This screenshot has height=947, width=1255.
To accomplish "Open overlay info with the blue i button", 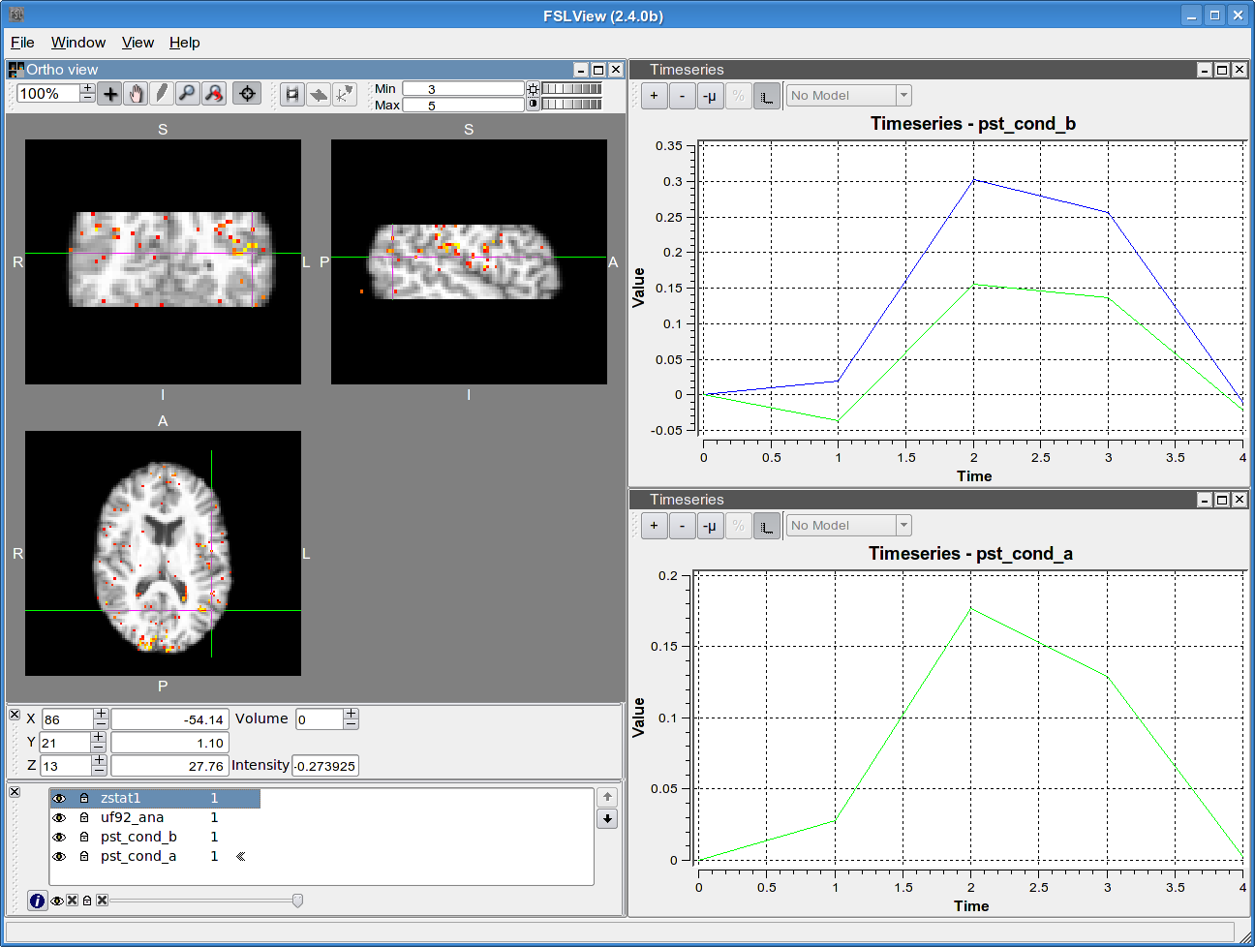I will (x=37, y=901).
